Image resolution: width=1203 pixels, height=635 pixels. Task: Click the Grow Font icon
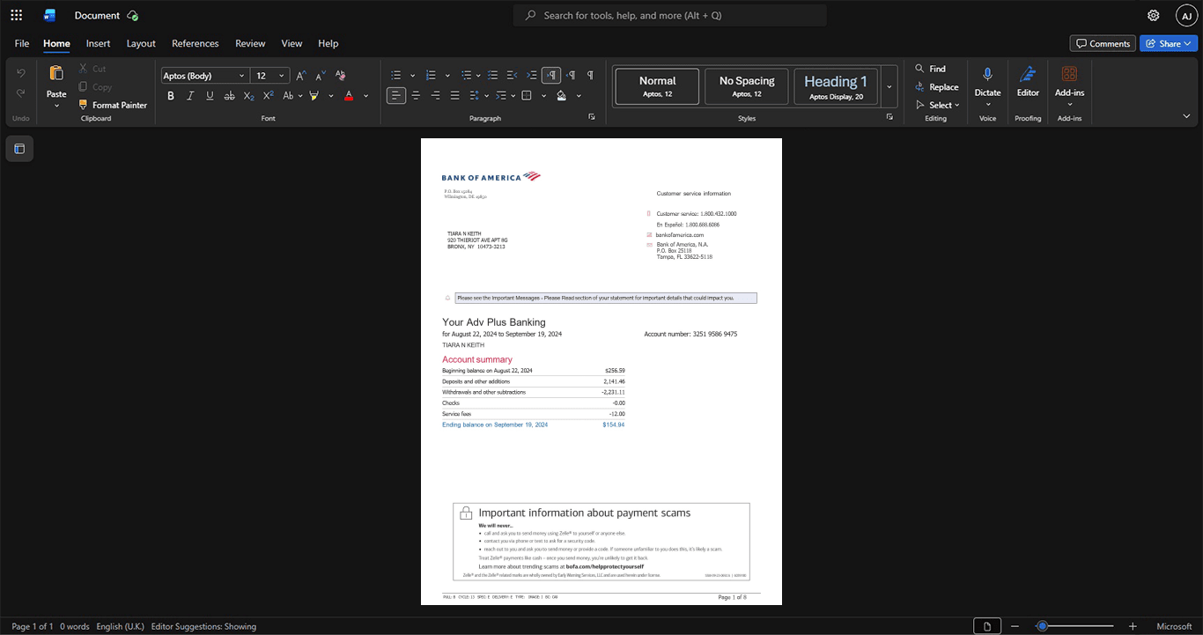click(301, 76)
